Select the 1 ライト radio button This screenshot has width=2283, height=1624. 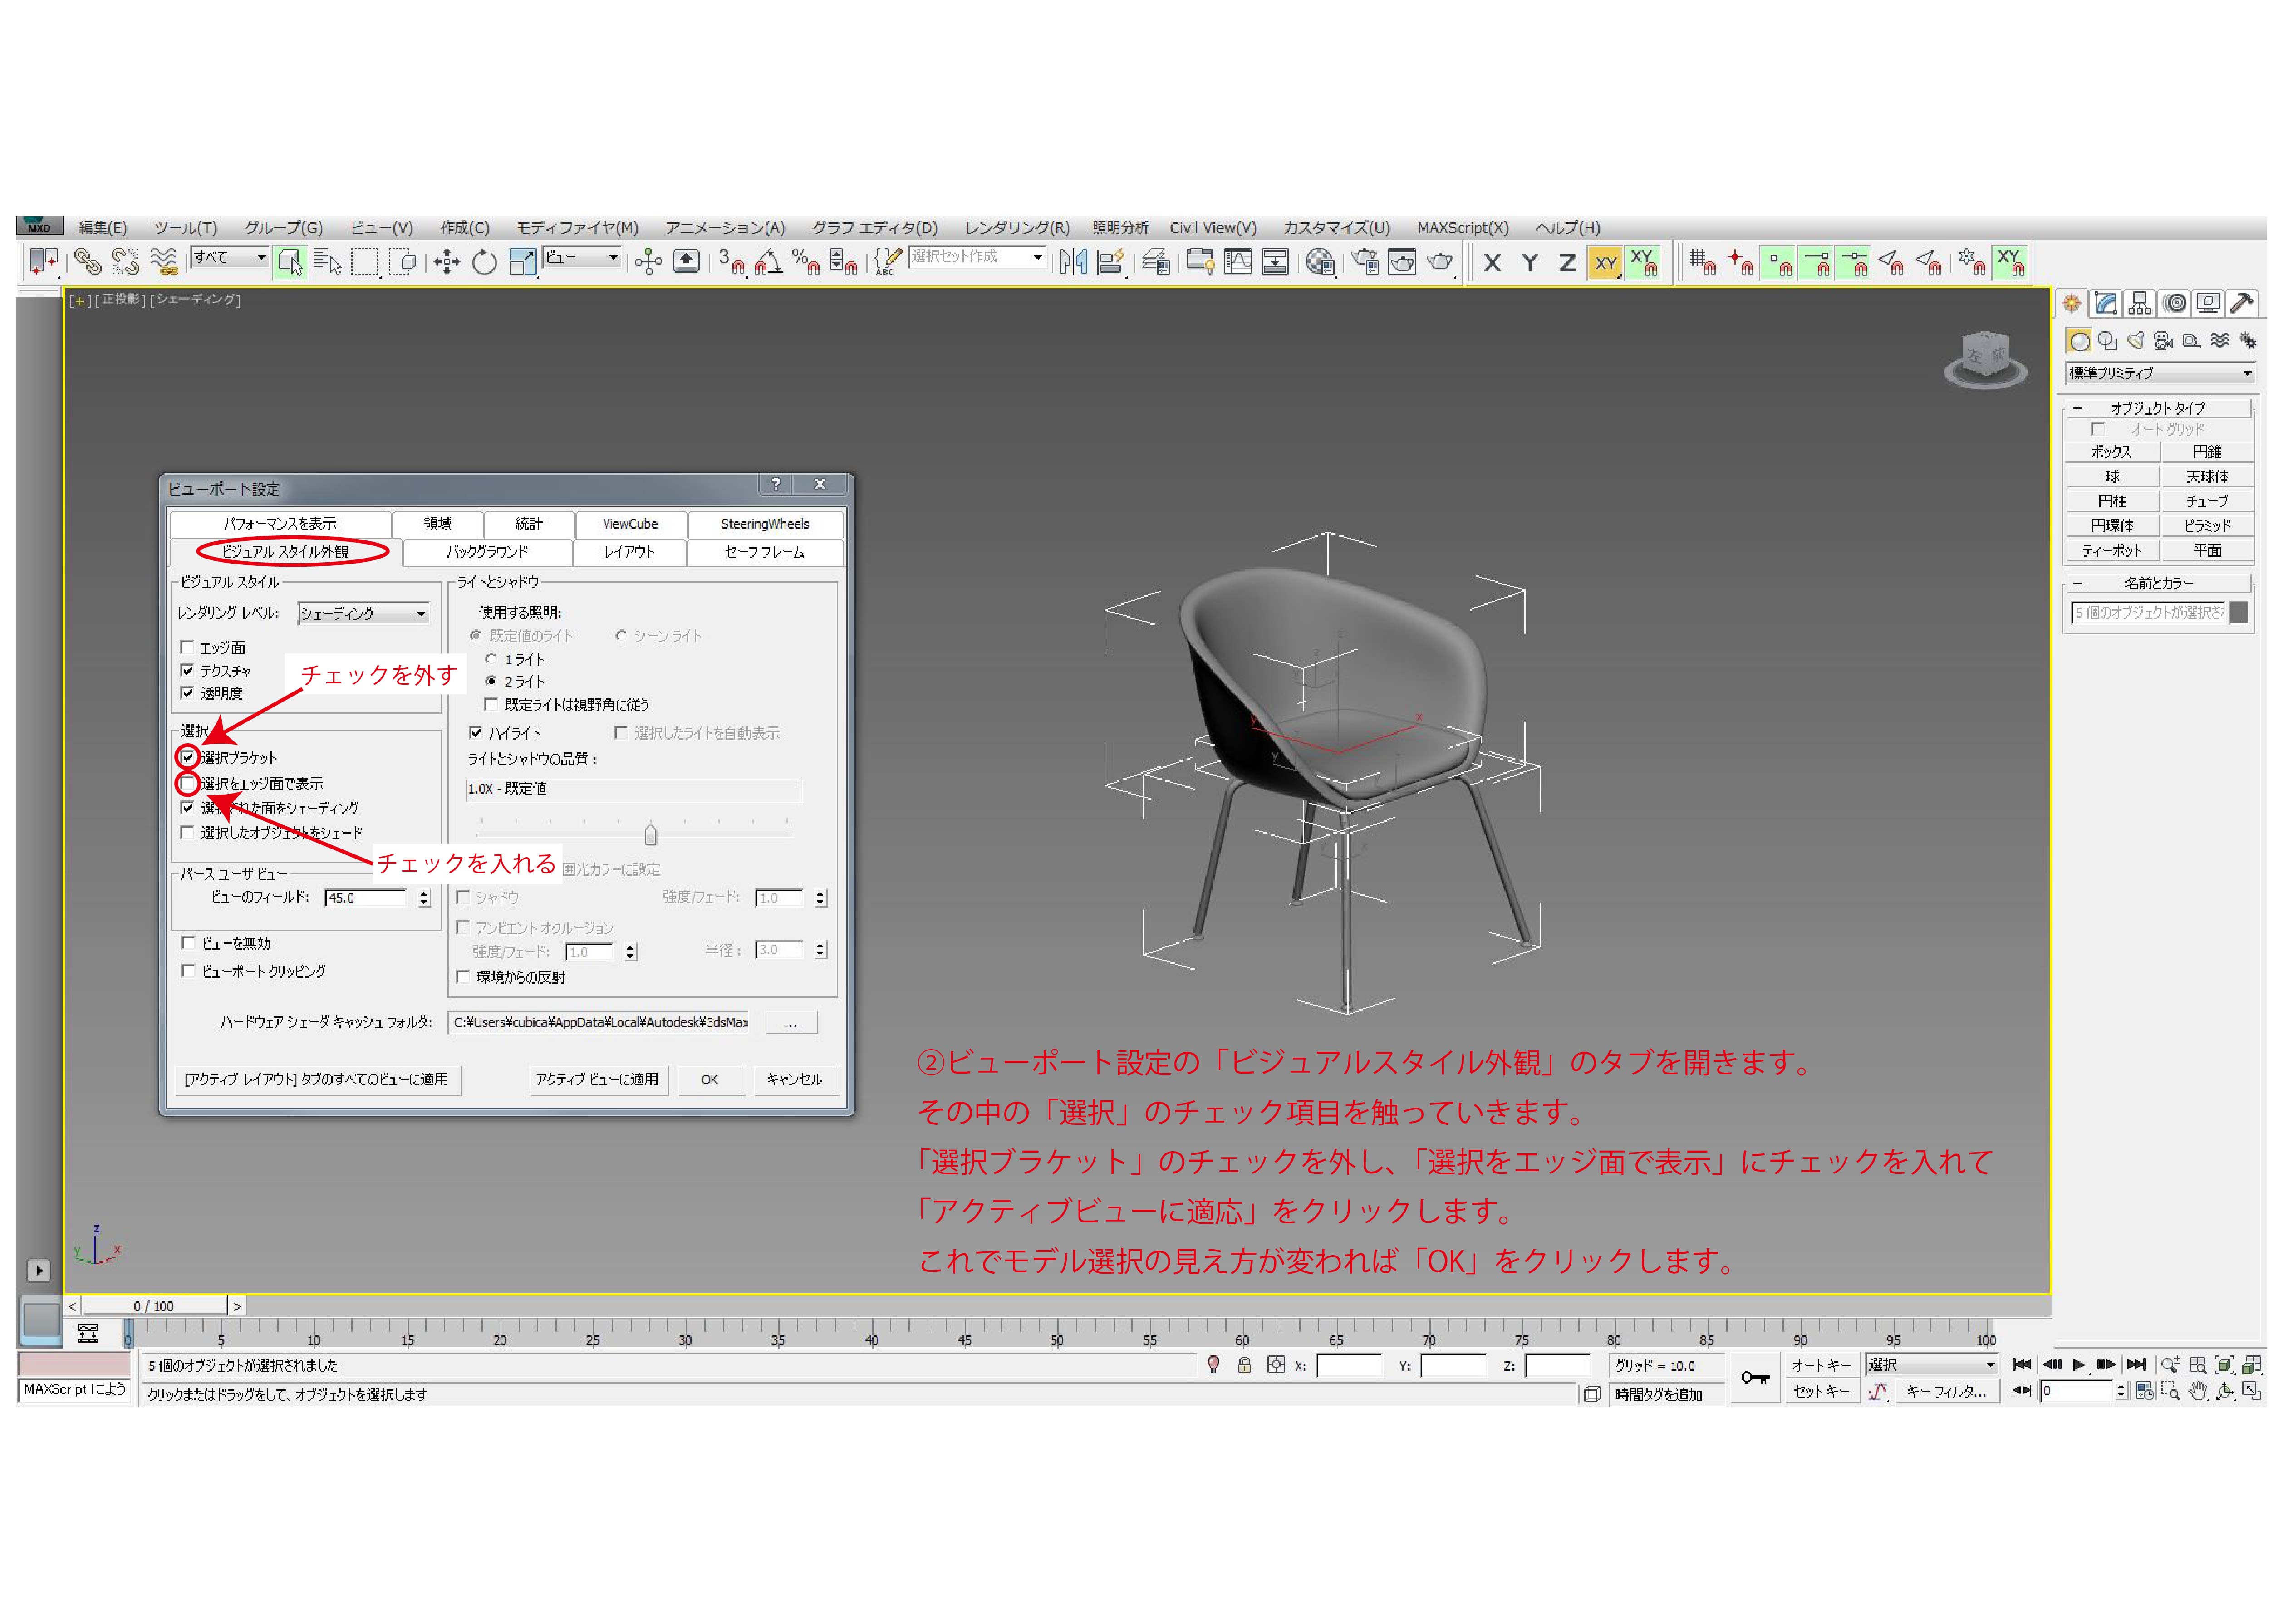click(491, 659)
